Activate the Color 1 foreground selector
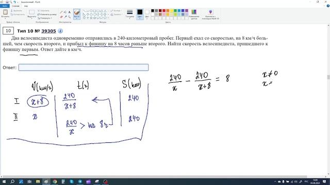This screenshot has width=330, height=185. point(140,14)
